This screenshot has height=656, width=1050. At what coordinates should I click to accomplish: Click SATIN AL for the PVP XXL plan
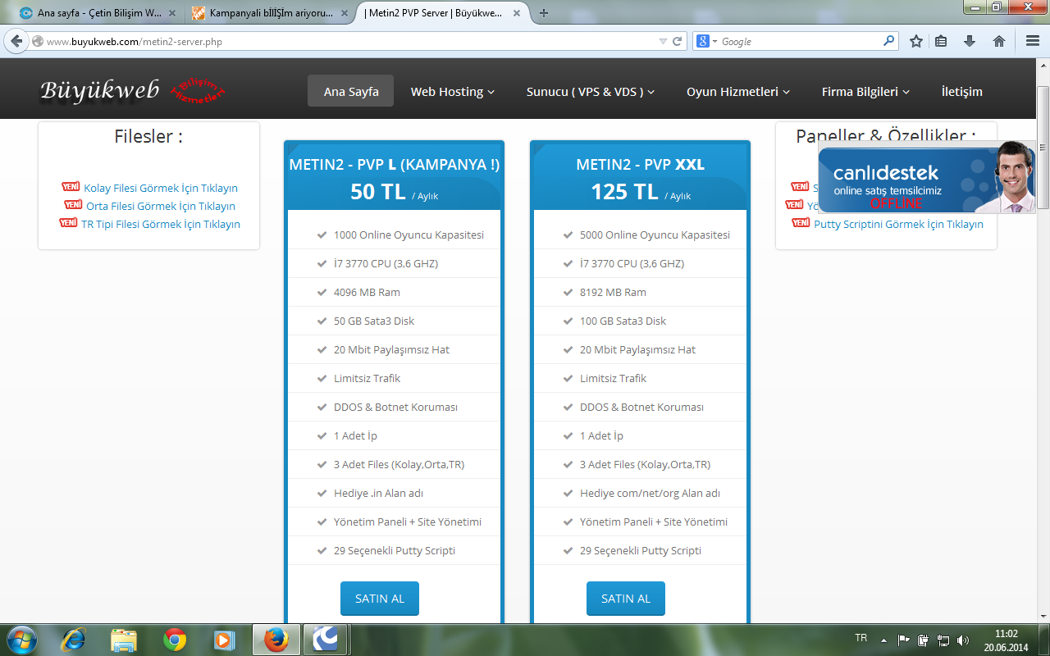[626, 599]
